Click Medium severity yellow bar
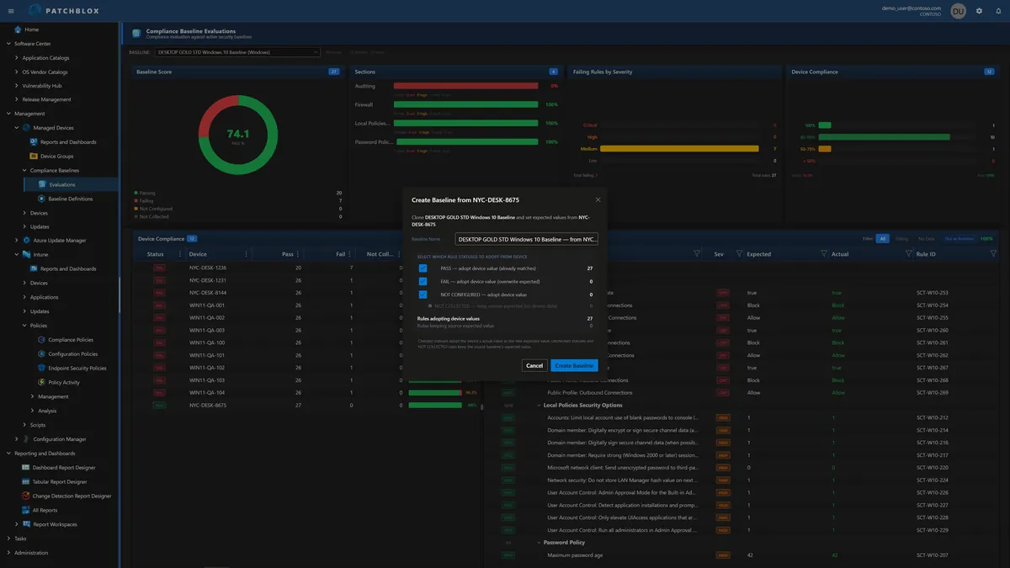 click(681, 149)
